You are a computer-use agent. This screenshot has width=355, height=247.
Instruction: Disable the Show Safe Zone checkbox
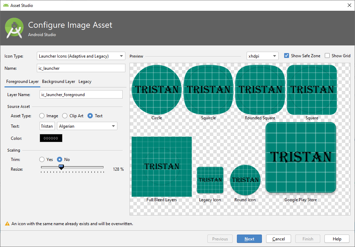(286, 56)
